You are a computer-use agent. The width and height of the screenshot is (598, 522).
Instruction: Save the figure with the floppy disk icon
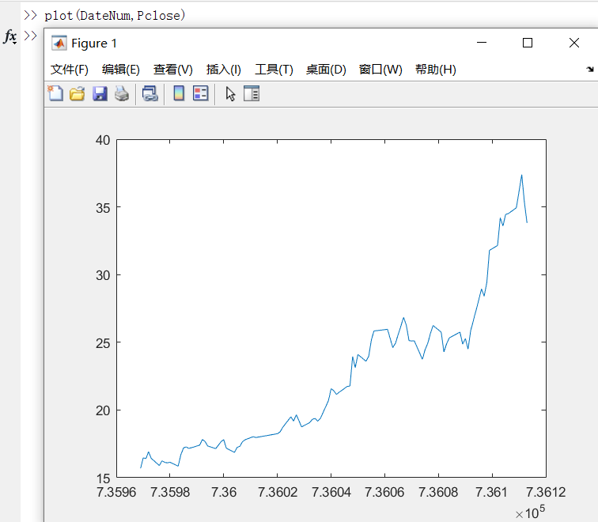click(100, 94)
